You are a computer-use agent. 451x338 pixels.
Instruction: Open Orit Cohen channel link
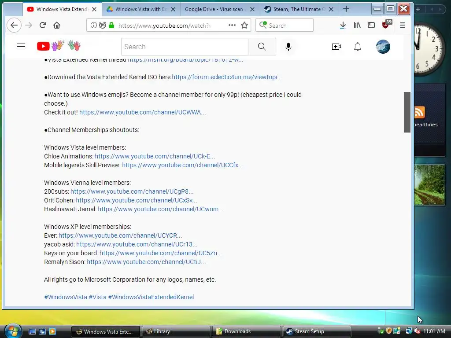[x=137, y=200]
